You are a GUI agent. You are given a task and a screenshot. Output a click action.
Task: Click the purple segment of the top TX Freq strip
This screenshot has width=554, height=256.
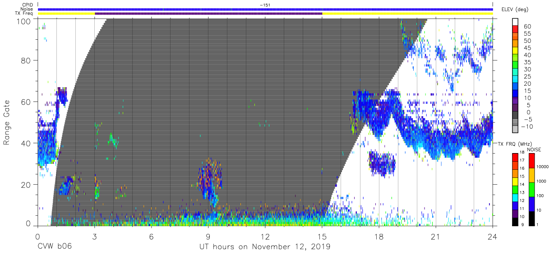click(208, 14)
